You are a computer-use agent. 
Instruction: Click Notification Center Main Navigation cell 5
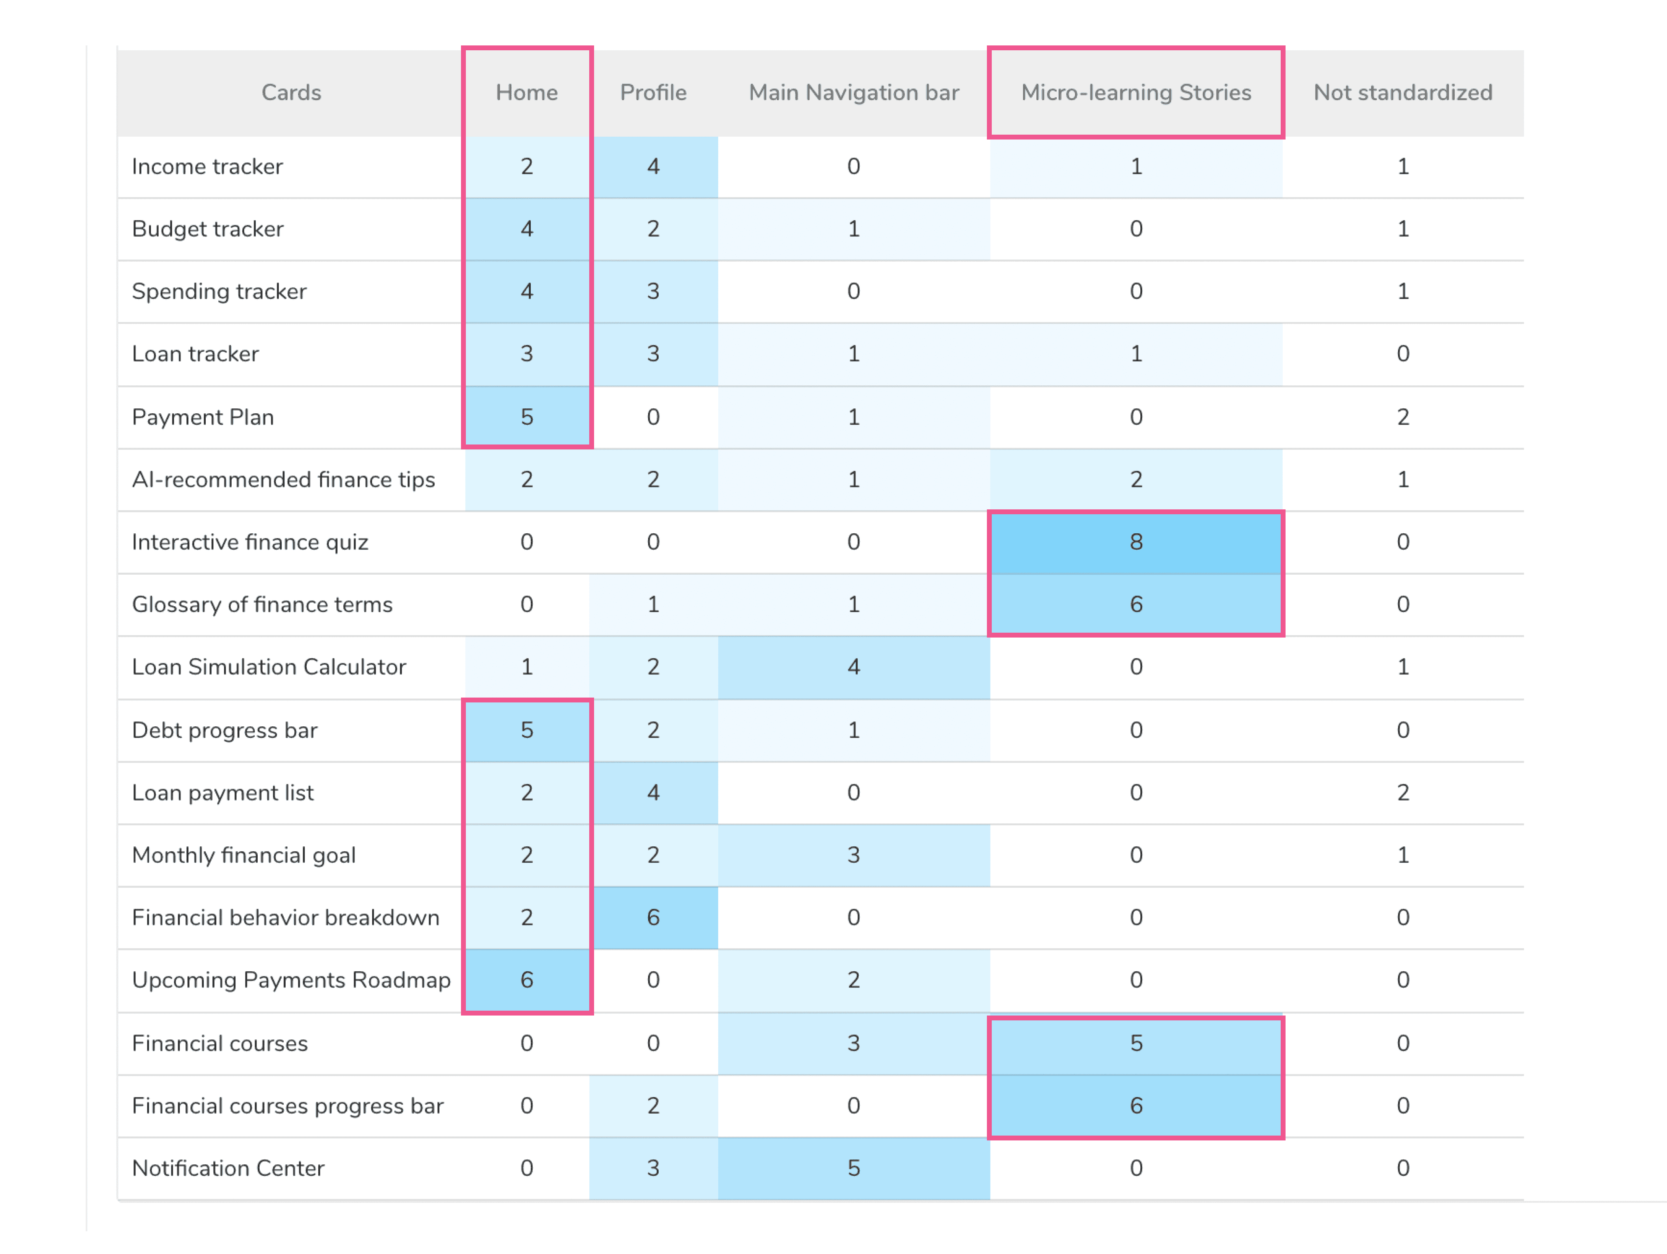pyautogui.click(x=853, y=1167)
